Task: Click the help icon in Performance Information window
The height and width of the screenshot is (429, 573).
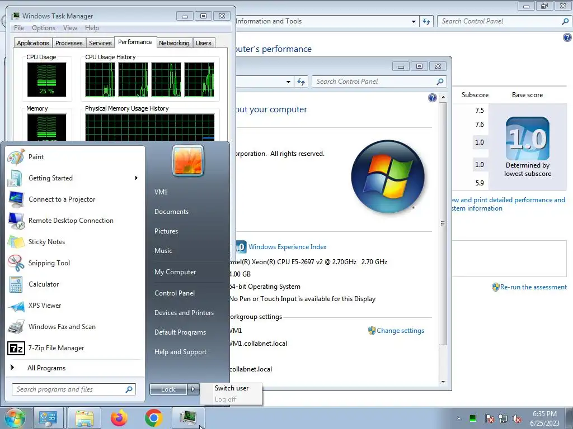Action: click(x=567, y=37)
